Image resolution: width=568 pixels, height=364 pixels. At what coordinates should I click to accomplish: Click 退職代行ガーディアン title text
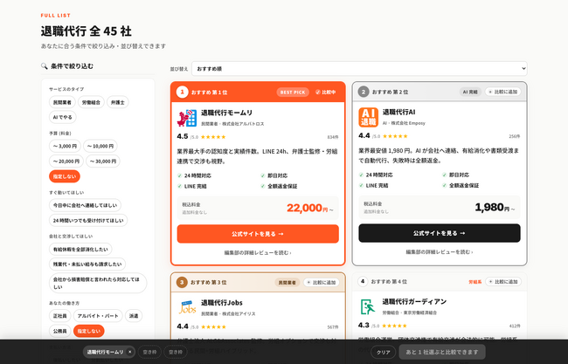414,301
